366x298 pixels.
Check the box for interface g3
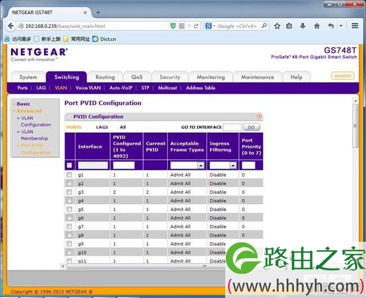69,192
